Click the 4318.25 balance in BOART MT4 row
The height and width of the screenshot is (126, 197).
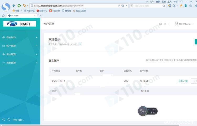tap(144, 81)
